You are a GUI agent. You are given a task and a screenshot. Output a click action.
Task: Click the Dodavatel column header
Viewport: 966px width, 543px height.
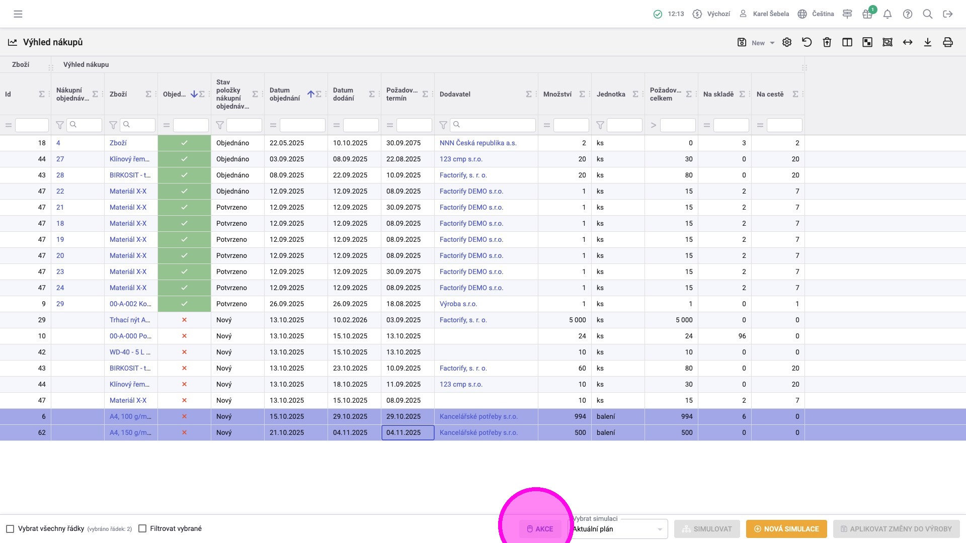point(455,95)
